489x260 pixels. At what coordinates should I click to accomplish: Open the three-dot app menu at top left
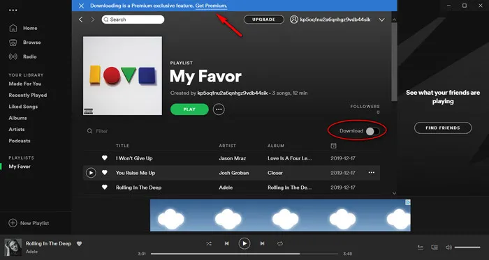pos(13,10)
